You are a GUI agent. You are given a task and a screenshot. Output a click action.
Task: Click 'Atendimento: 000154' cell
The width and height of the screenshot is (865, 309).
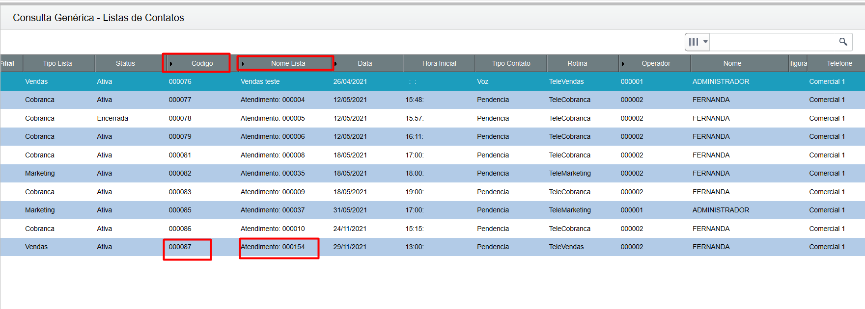273,247
